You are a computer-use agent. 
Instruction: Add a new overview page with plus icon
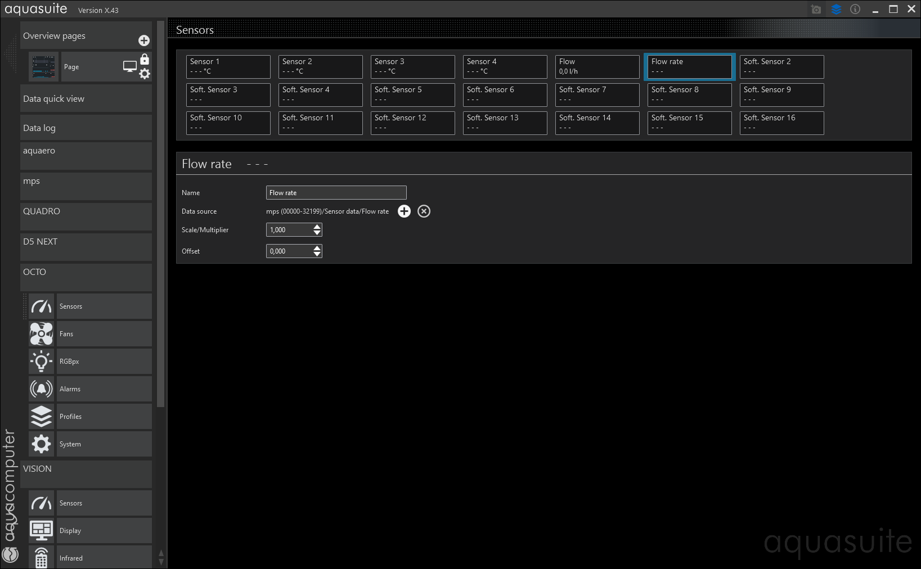point(144,40)
